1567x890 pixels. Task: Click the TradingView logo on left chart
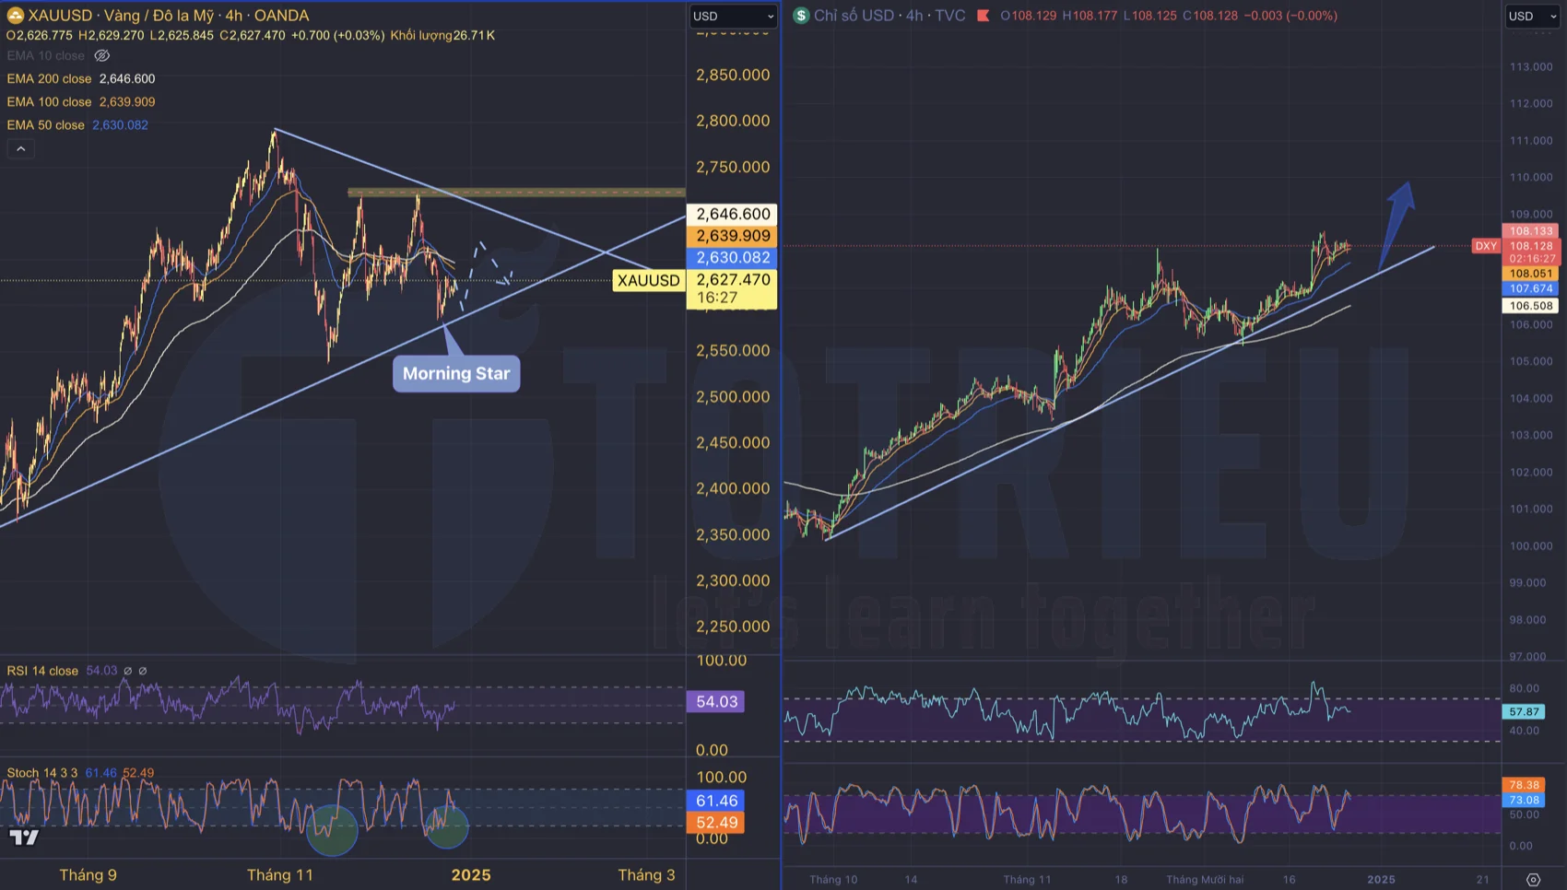point(24,837)
